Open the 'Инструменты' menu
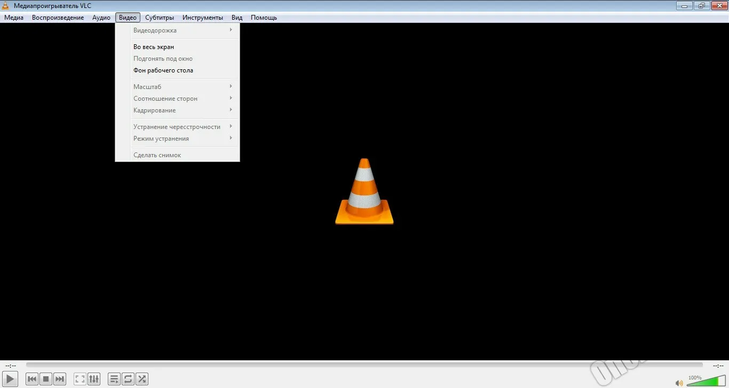This screenshot has width=729, height=388. coord(203,18)
